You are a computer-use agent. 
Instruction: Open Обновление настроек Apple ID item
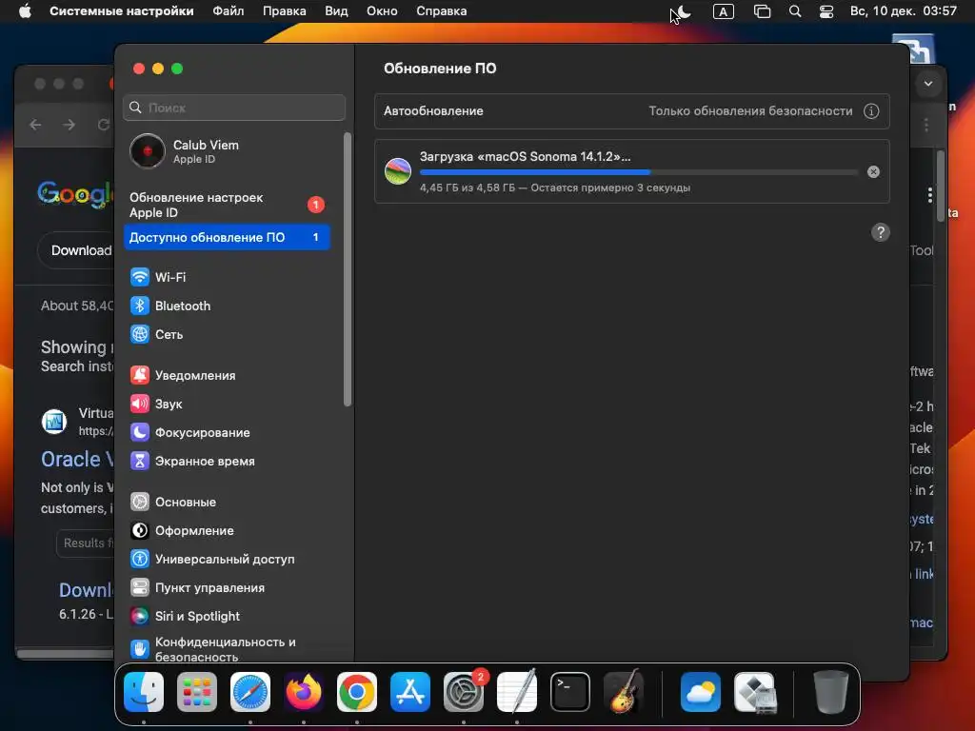(x=227, y=205)
